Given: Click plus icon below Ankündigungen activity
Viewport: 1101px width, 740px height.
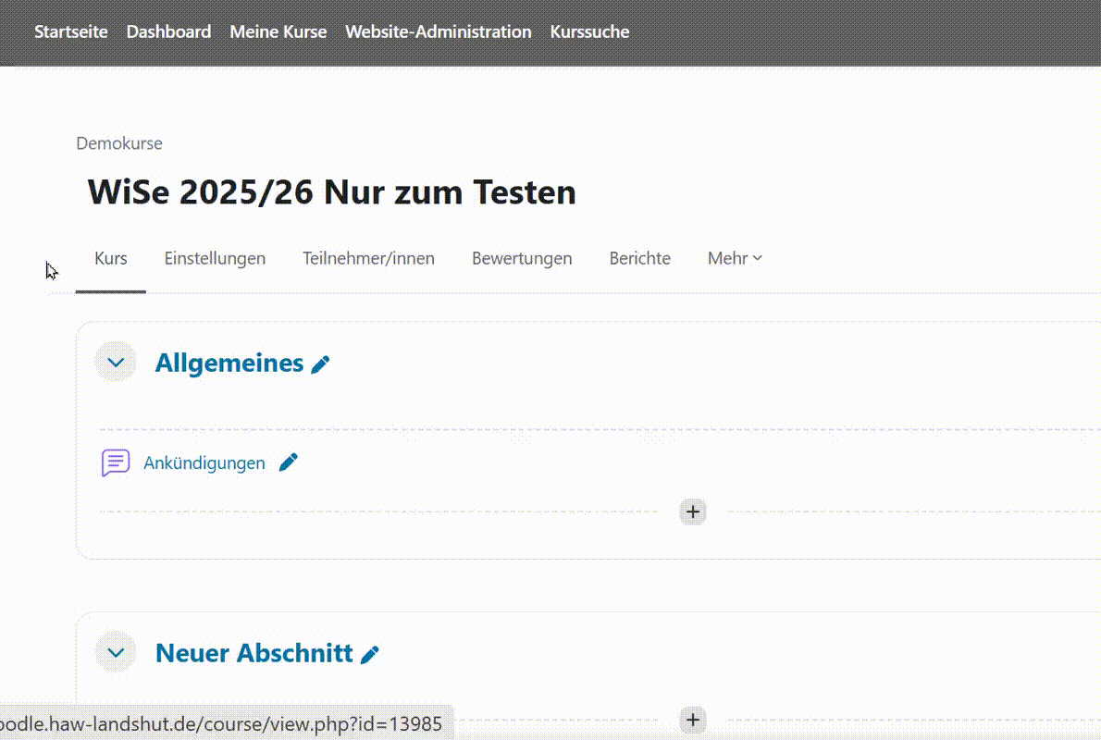Looking at the screenshot, I should (693, 512).
